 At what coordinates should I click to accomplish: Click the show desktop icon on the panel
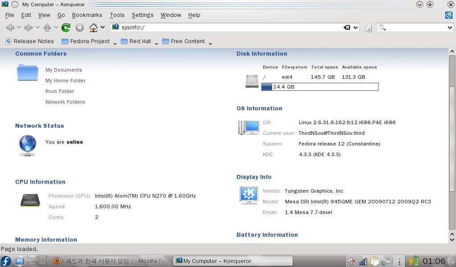pyautogui.click(x=20, y=261)
